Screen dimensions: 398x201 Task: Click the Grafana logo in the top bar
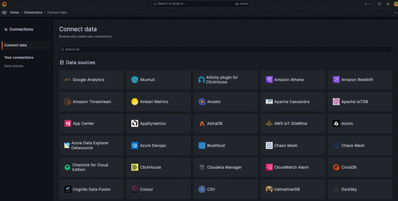(4, 4)
